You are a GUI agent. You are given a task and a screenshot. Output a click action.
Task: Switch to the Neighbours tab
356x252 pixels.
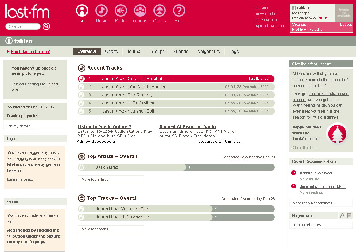209,52
